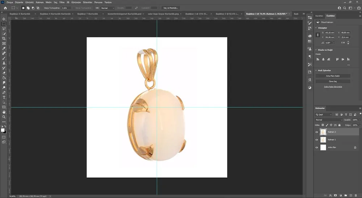
Task: Open the Dosya menu
Action: (10, 2)
